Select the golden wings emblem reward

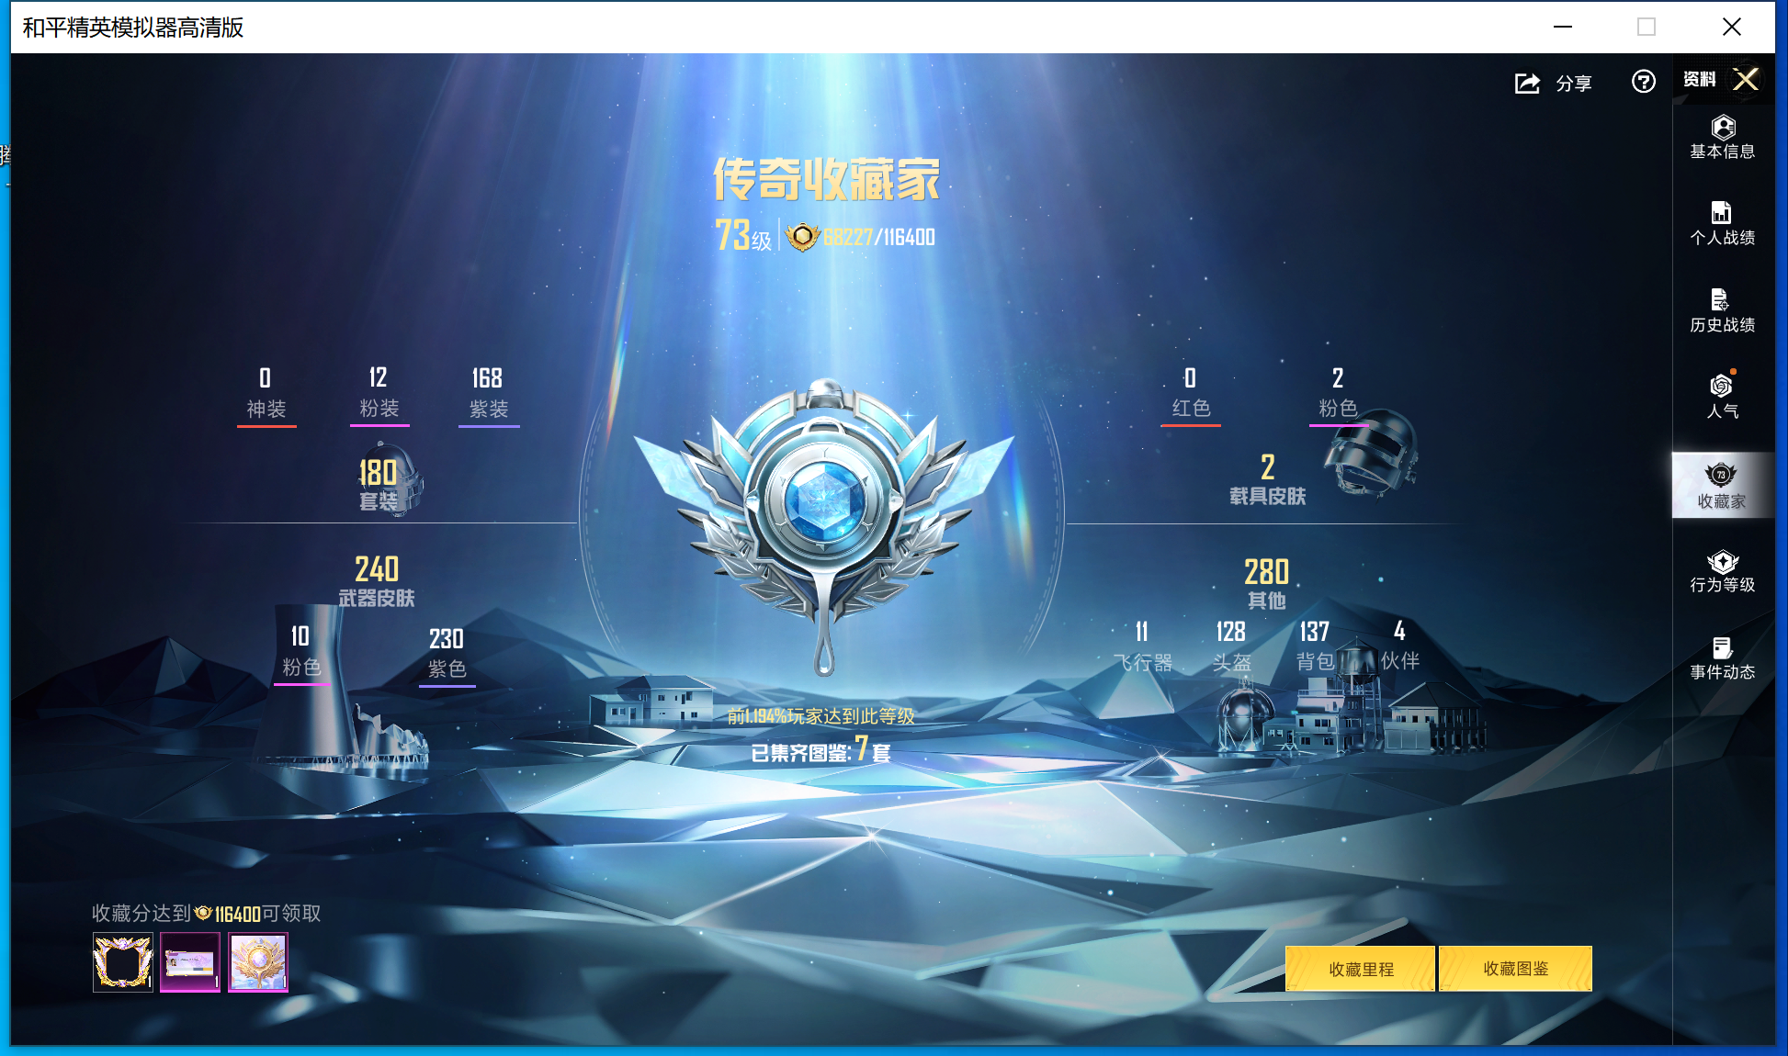[257, 959]
